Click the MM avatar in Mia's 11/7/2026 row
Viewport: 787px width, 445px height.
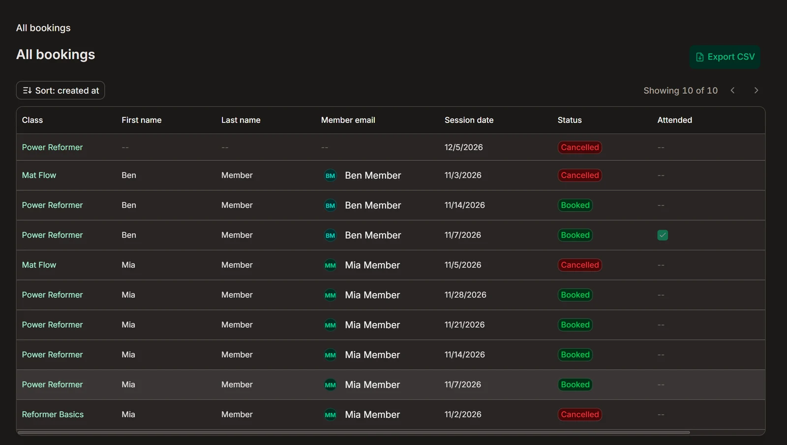point(330,385)
